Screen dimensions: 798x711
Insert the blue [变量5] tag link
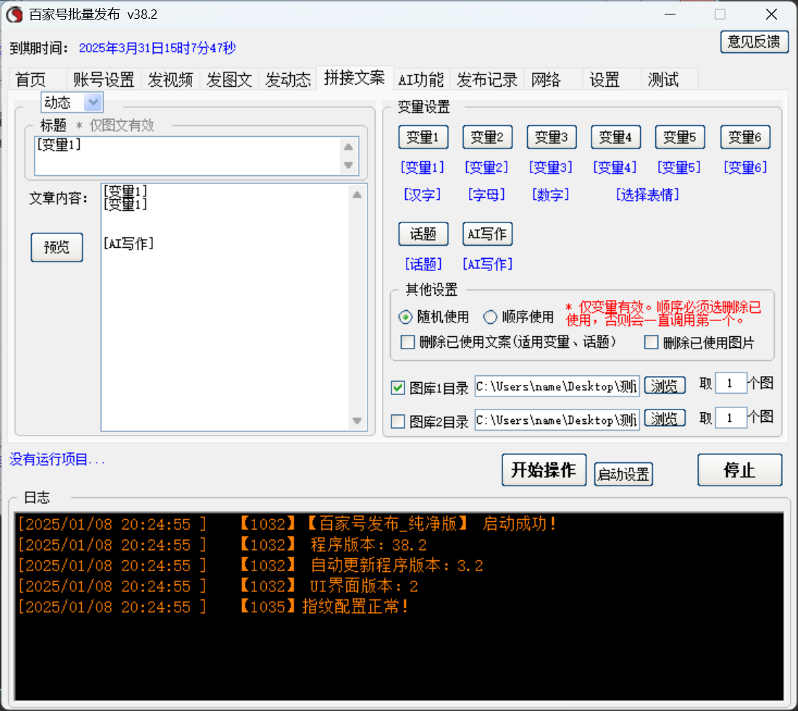click(x=679, y=167)
